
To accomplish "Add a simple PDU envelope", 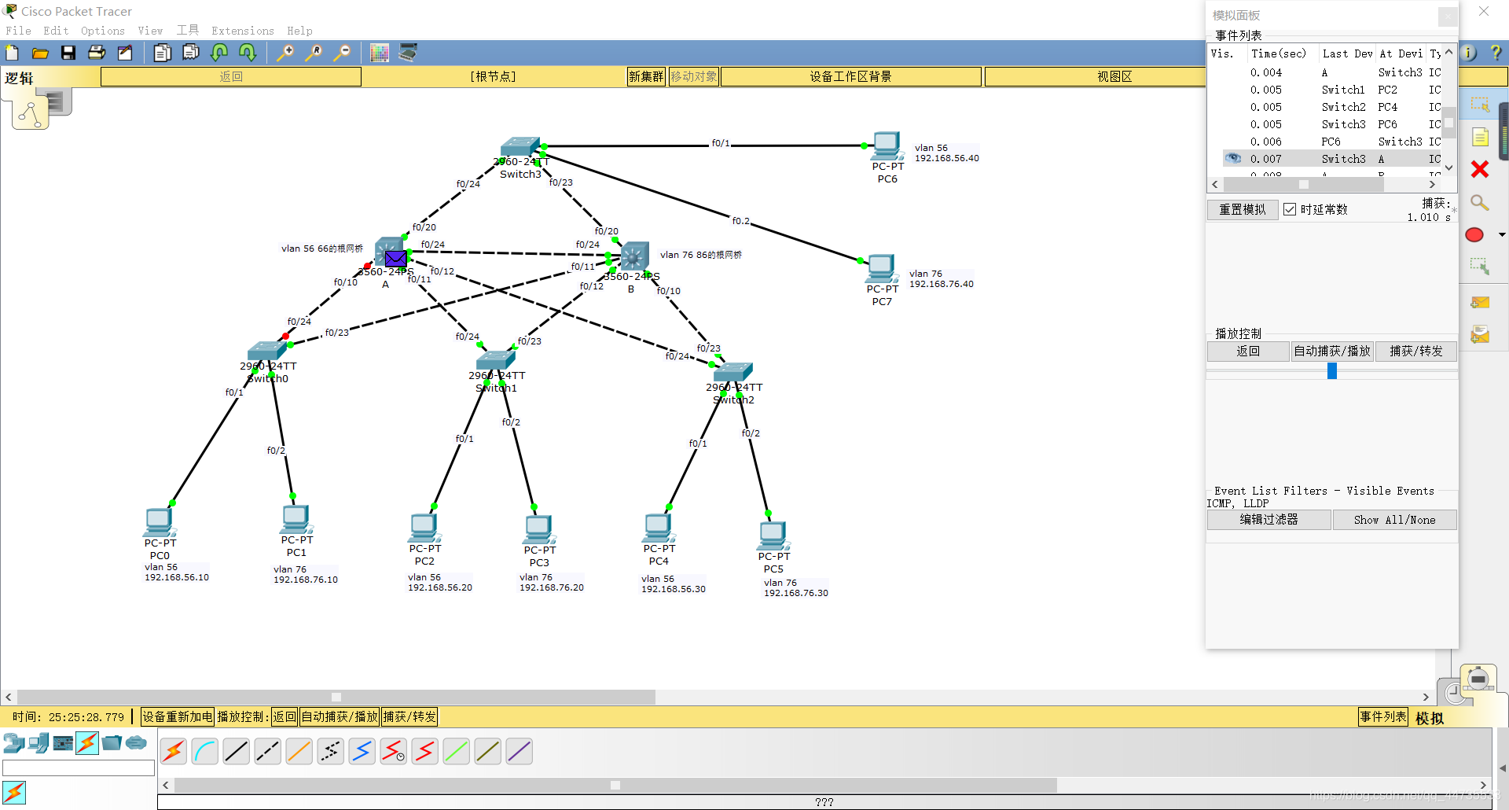I will pos(1480,302).
